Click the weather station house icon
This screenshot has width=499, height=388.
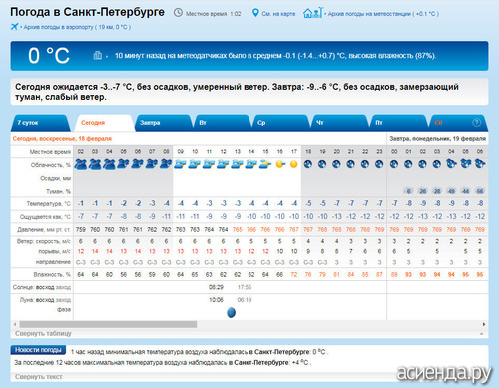tap(312, 13)
